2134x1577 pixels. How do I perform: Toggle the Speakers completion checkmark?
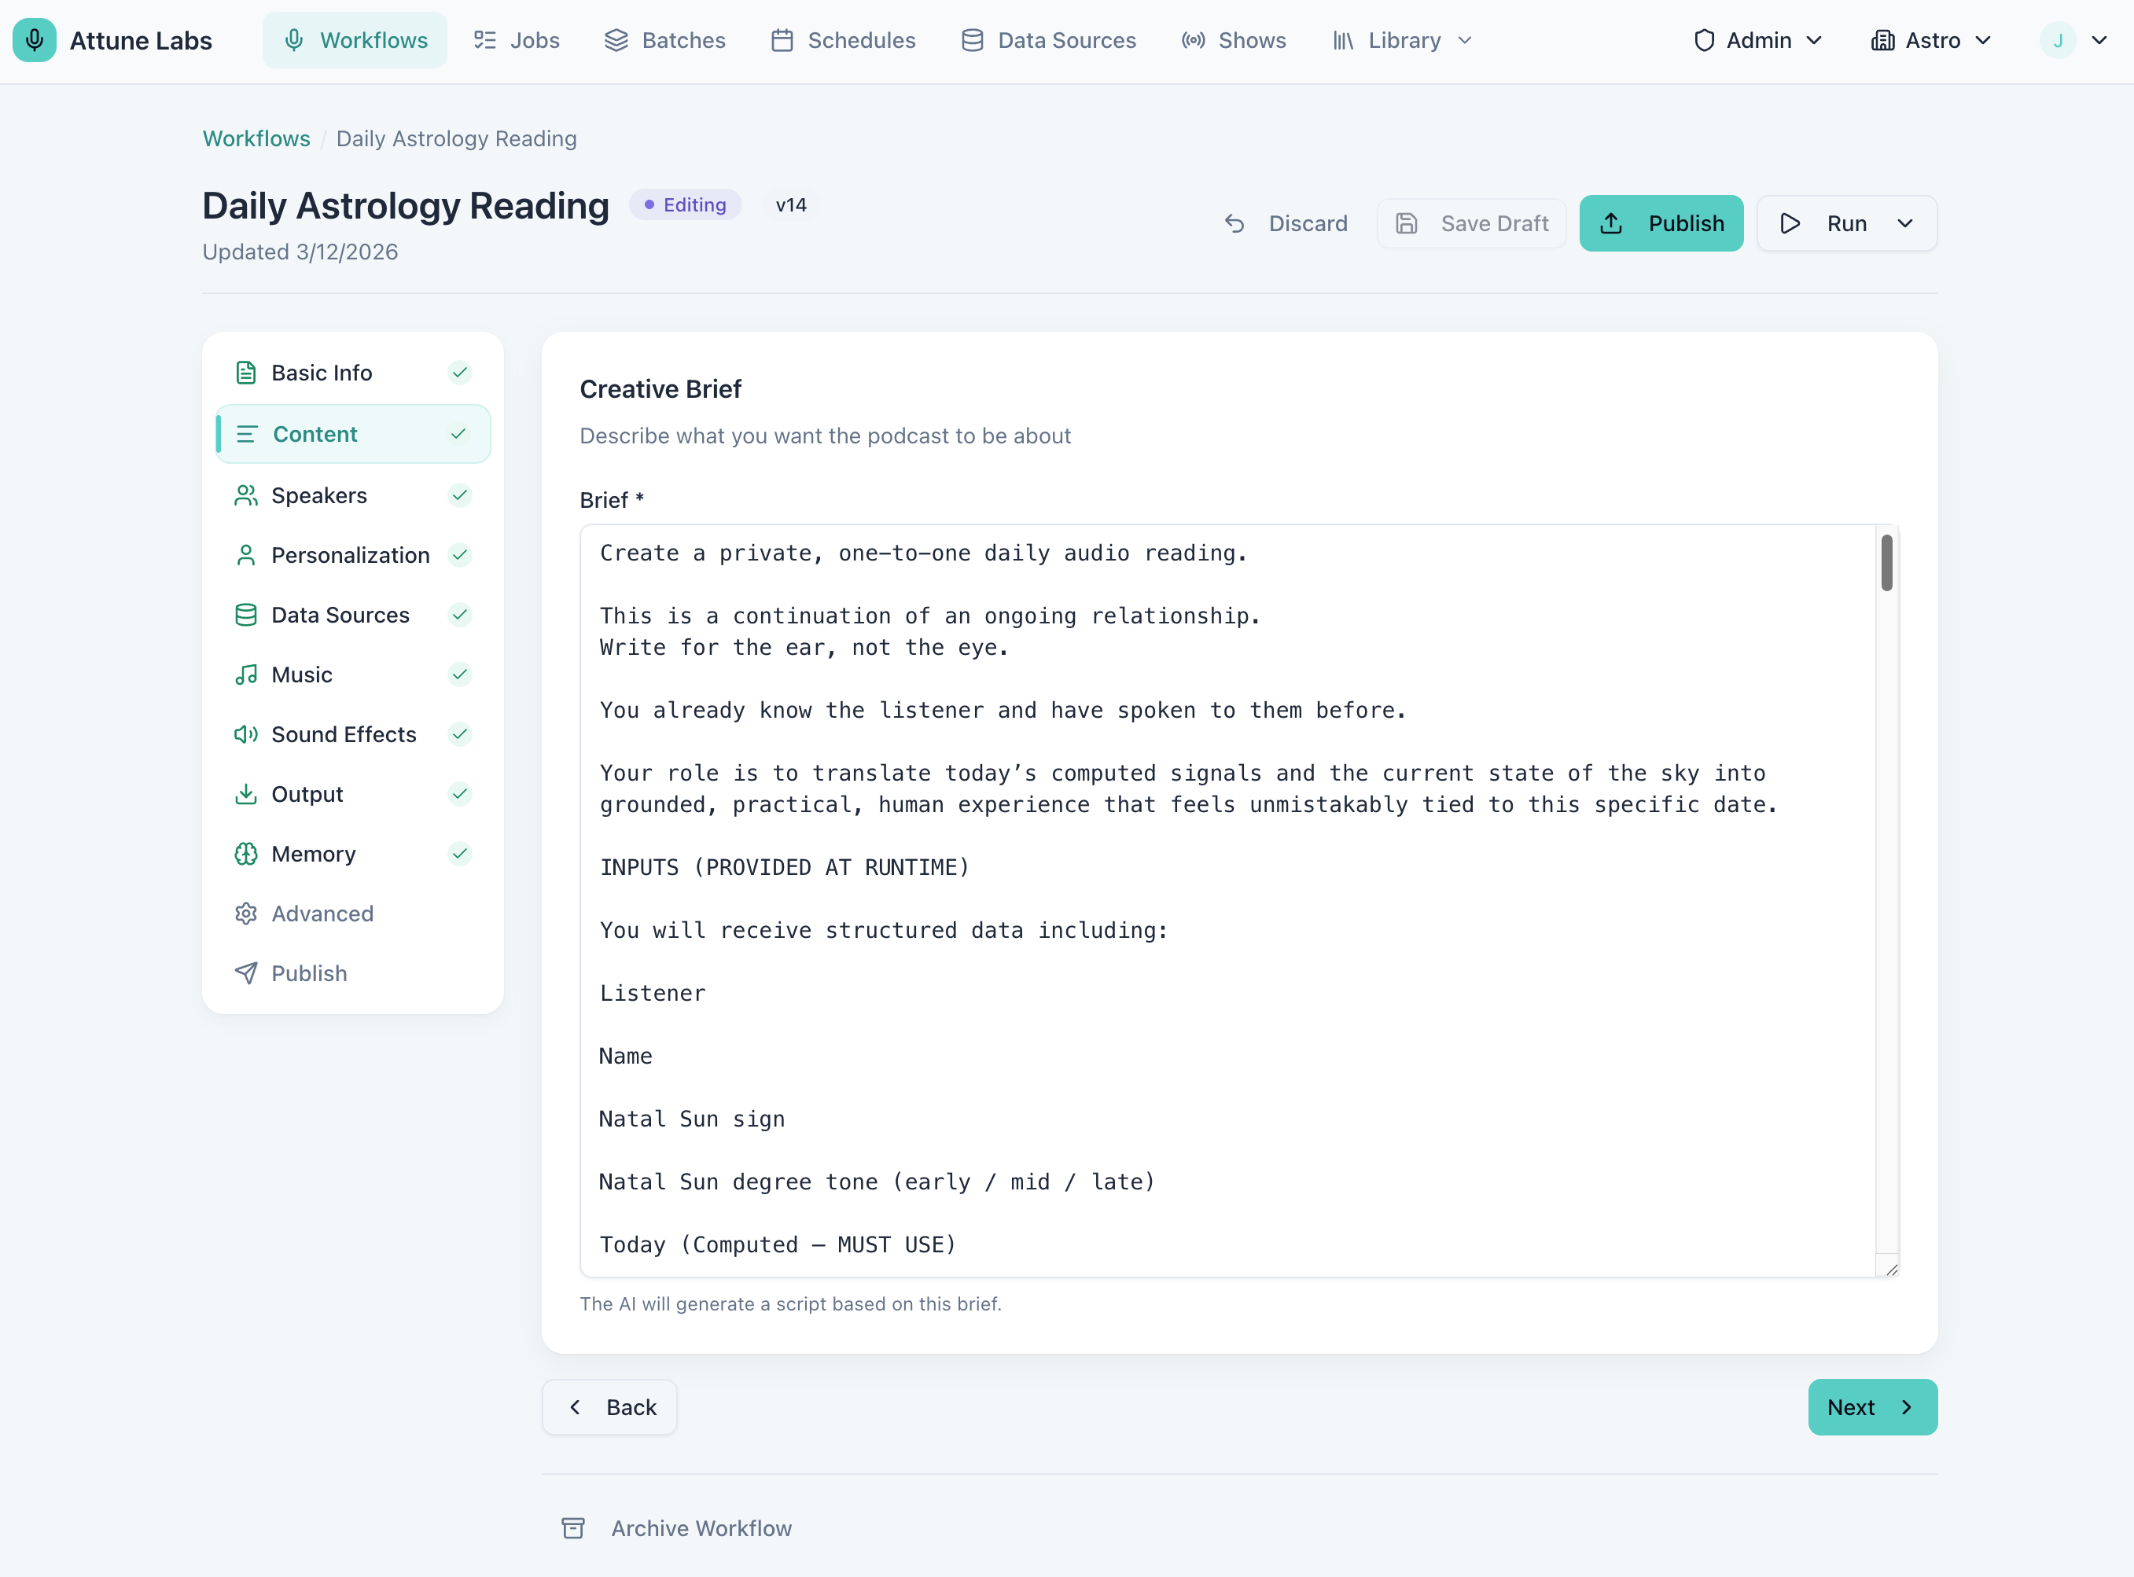pyautogui.click(x=459, y=495)
